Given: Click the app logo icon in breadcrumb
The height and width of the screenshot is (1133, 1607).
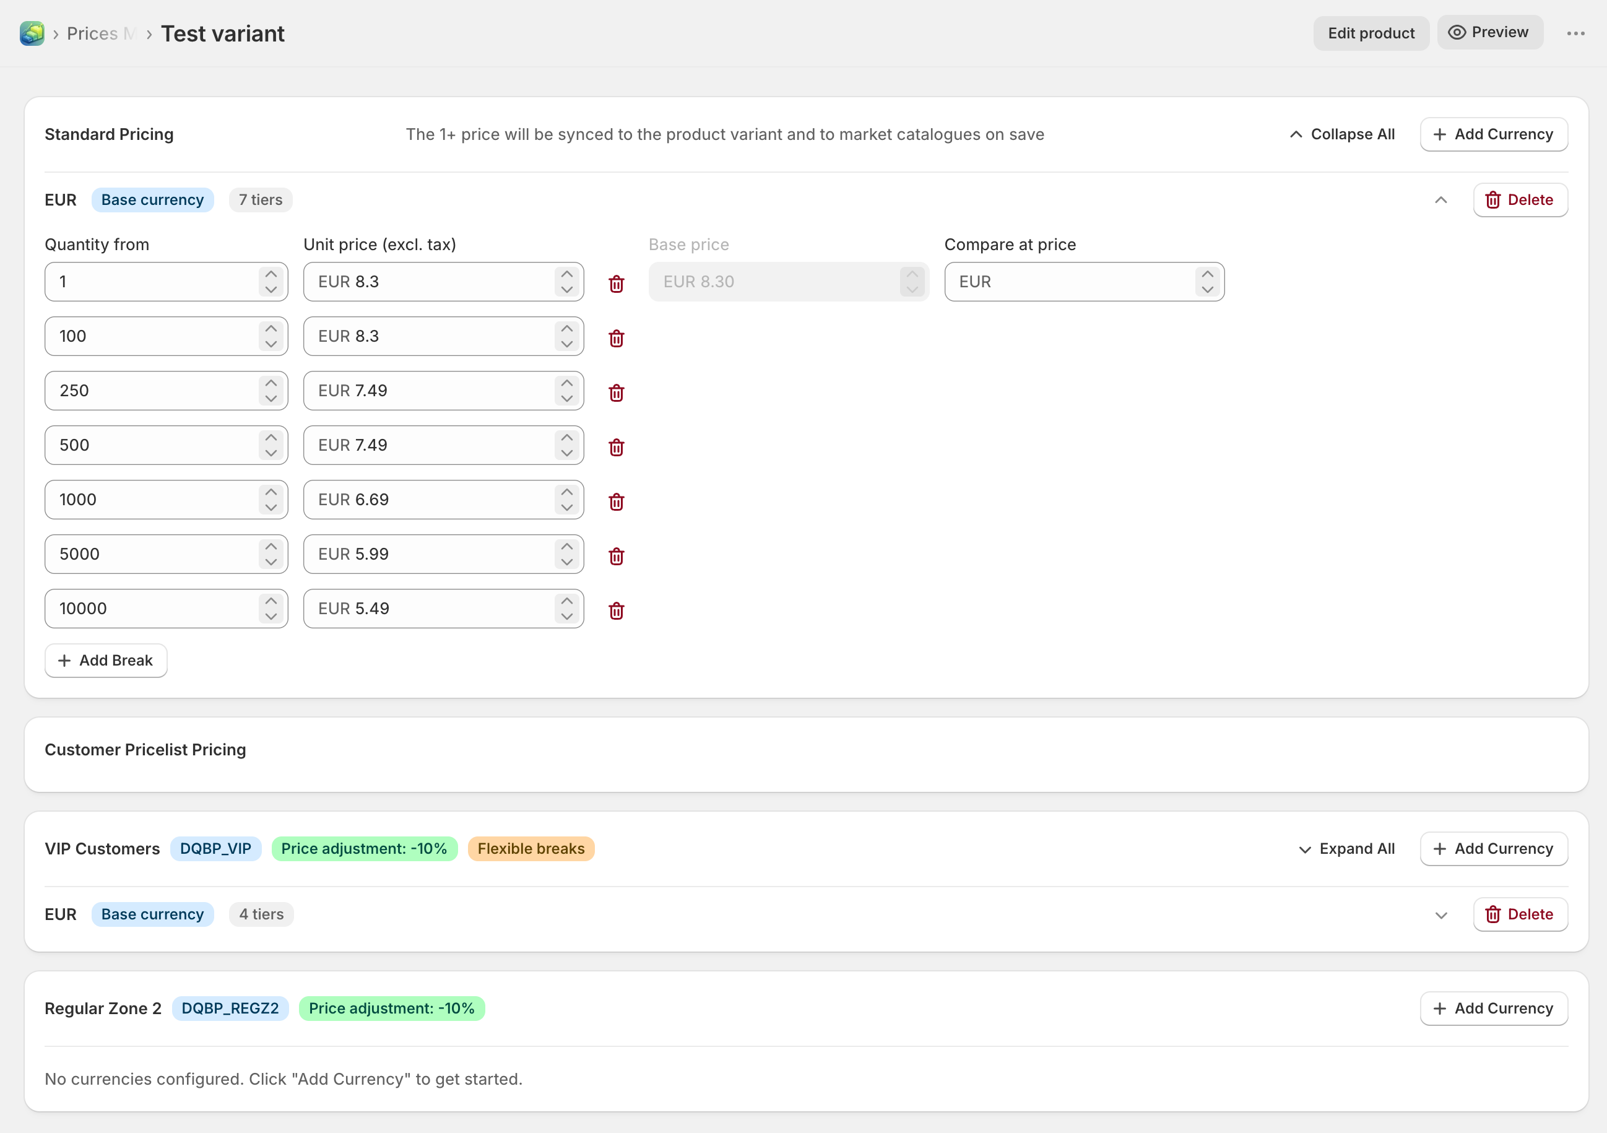Looking at the screenshot, I should pyautogui.click(x=32, y=33).
